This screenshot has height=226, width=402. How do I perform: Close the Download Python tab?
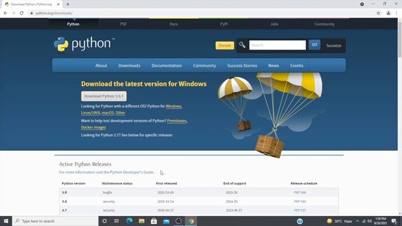58,4
